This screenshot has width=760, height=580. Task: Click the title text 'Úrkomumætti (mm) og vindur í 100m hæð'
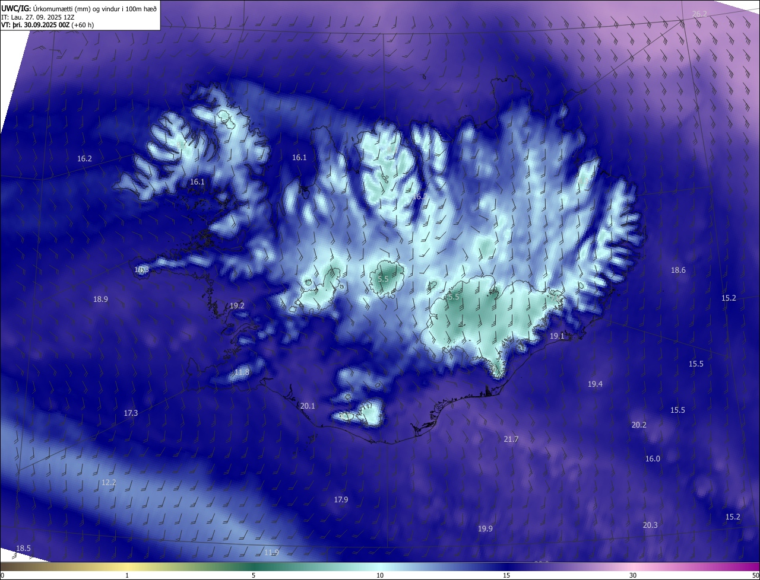tap(94, 8)
